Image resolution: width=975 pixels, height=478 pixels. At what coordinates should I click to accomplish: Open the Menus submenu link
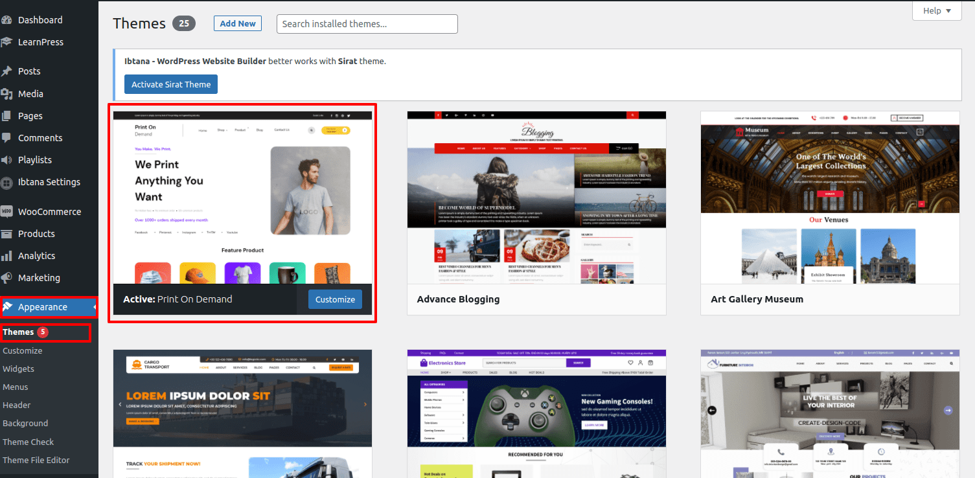tap(16, 387)
